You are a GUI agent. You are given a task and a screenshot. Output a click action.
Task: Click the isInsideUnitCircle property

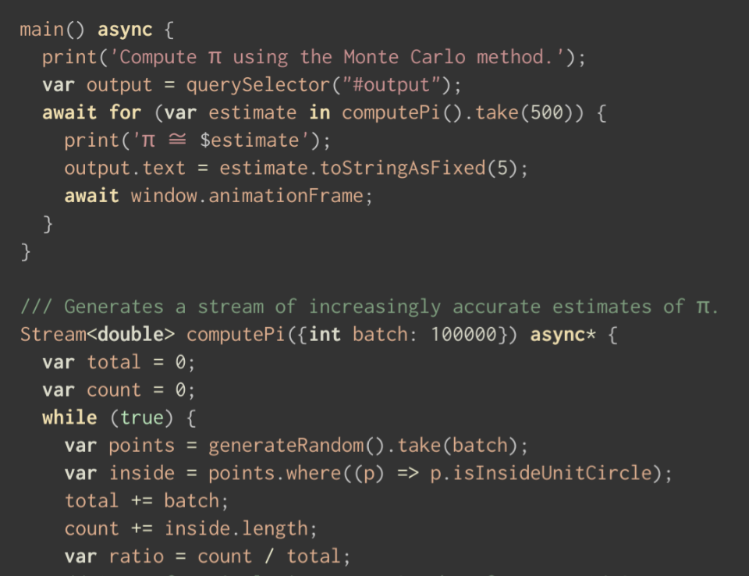coord(541,473)
